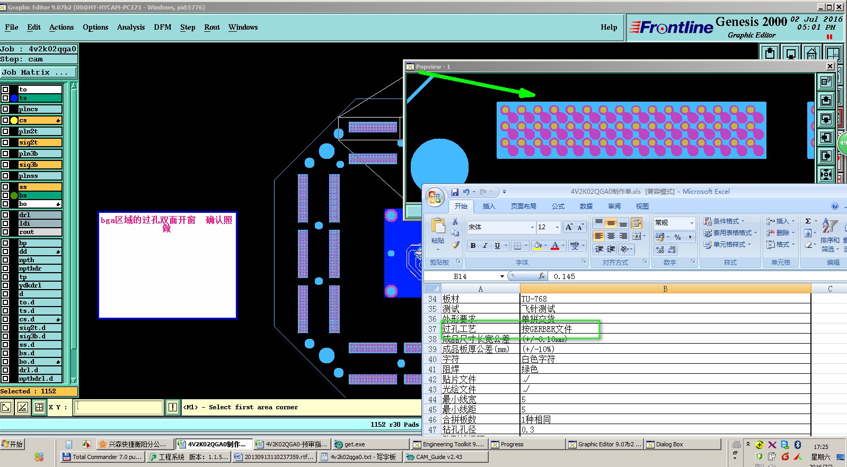Decrease font size in Excel ribbon
Image resolution: width=847 pixels, height=467 pixels.
580,227
